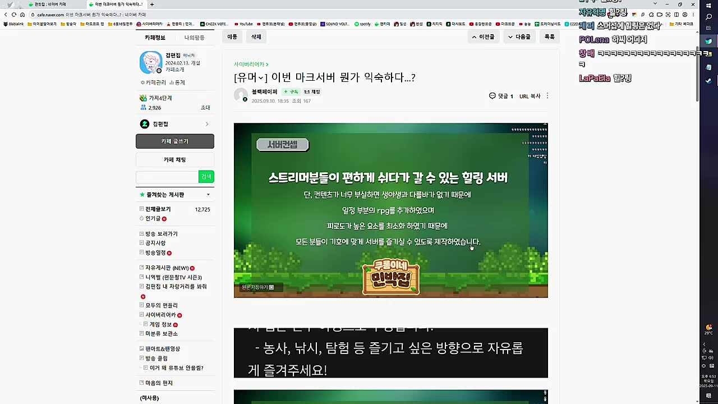Open the 사이버리어카 board in the sidebar
Viewport: 718px width, 404px height.
pos(160,315)
